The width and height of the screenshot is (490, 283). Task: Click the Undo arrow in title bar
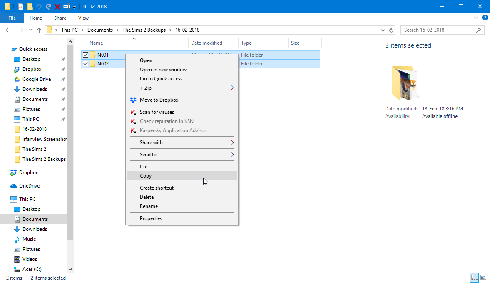tap(39, 7)
